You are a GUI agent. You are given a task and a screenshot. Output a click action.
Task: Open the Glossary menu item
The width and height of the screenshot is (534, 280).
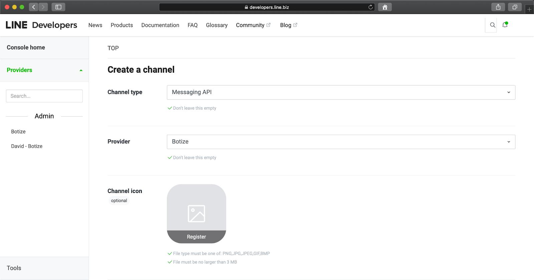[x=217, y=25]
